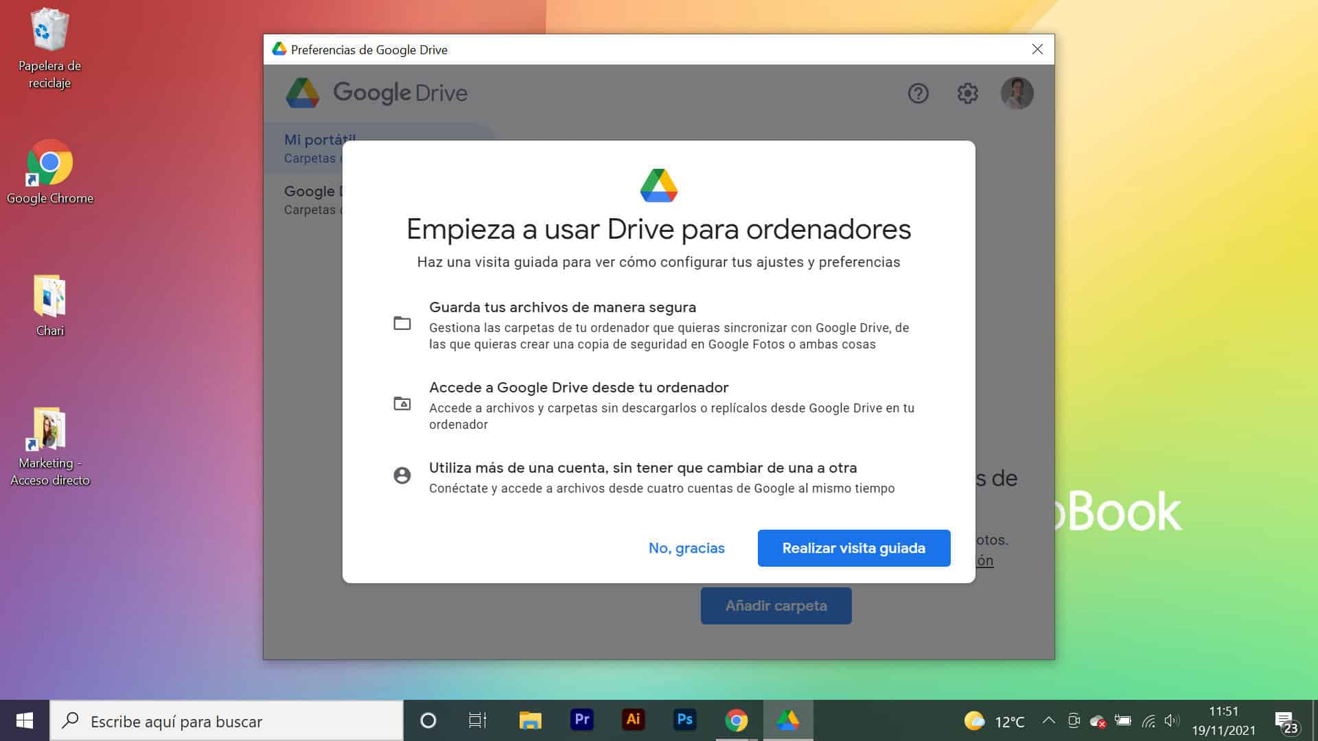Click the window title Preferencias de Google Drive
Image resolution: width=1318 pixels, height=741 pixels.
[x=369, y=49]
